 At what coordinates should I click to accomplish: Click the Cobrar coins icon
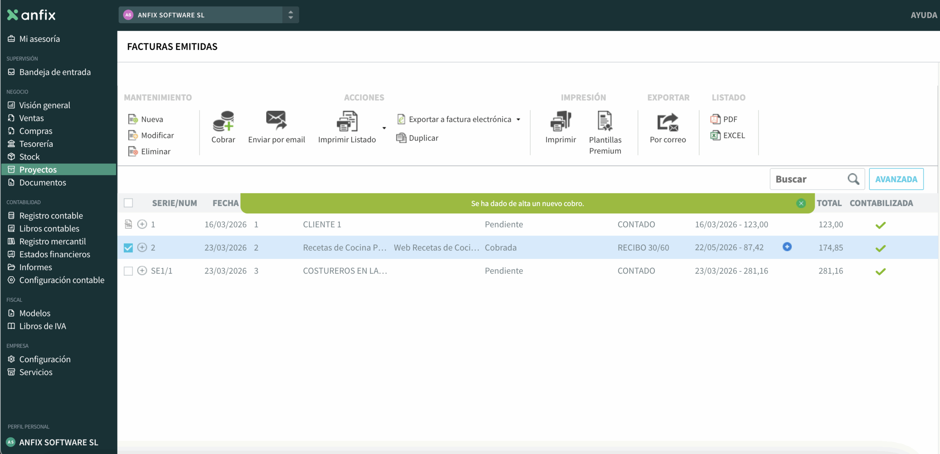point(223,121)
